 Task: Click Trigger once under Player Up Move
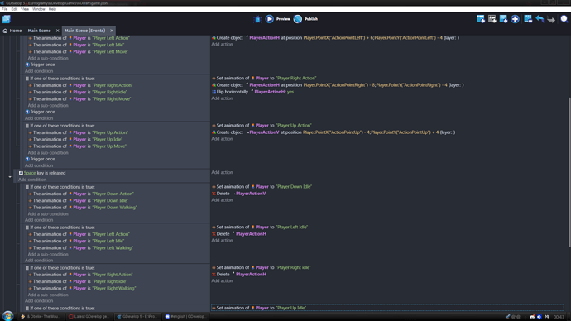(x=40, y=159)
